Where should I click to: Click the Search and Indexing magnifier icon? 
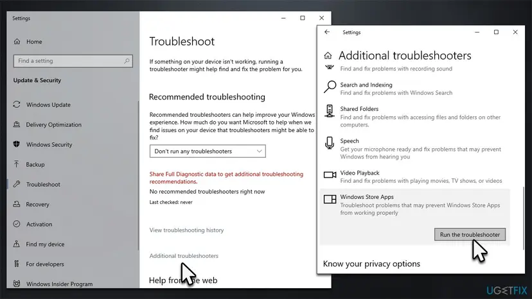[x=330, y=87]
